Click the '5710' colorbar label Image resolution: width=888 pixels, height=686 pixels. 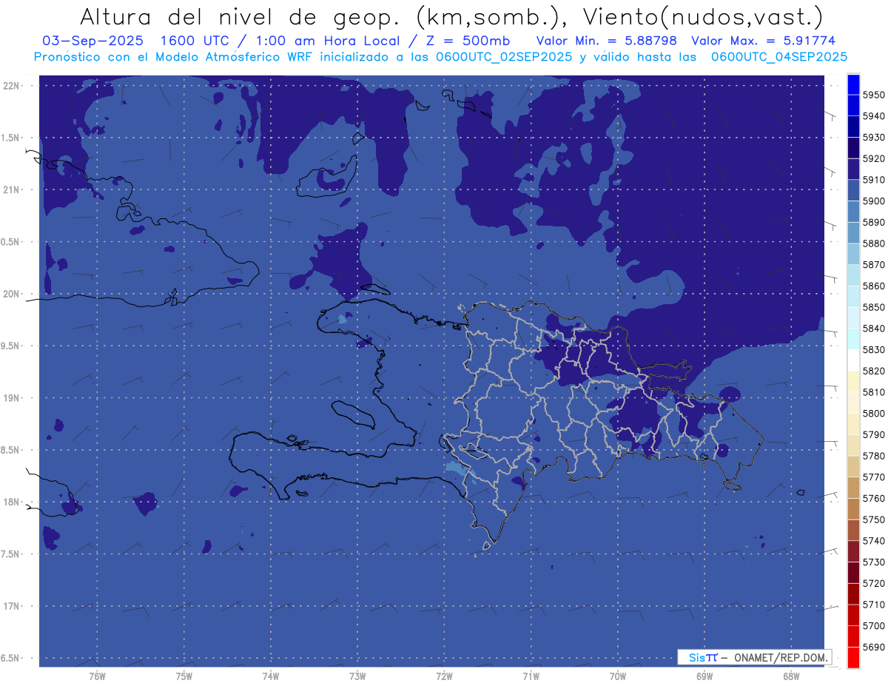875,605
